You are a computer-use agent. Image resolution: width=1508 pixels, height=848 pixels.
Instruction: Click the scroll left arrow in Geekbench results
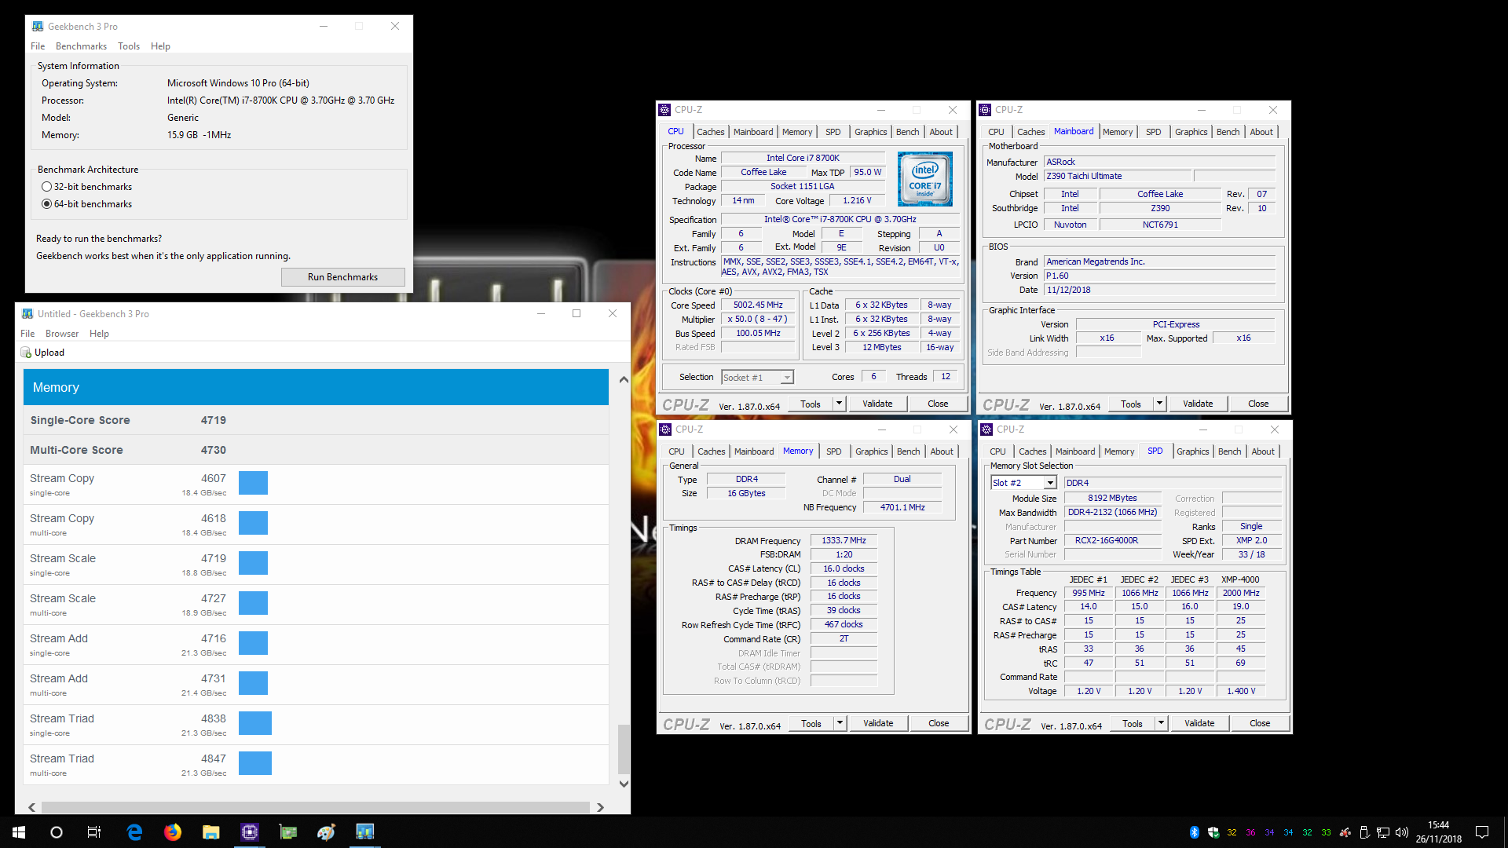pyautogui.click(x=31, y=807)
